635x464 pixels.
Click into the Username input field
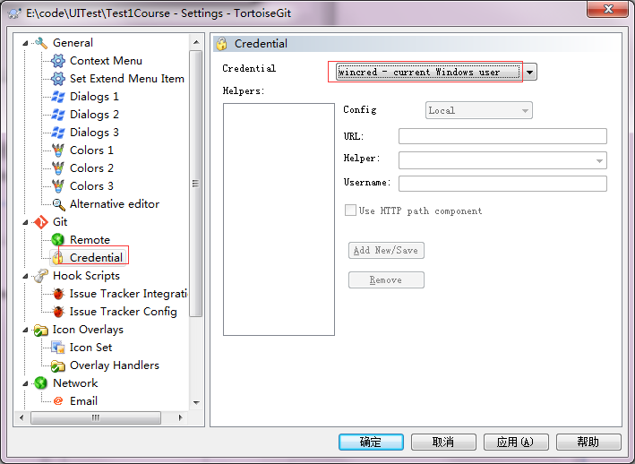click(502, 184)
